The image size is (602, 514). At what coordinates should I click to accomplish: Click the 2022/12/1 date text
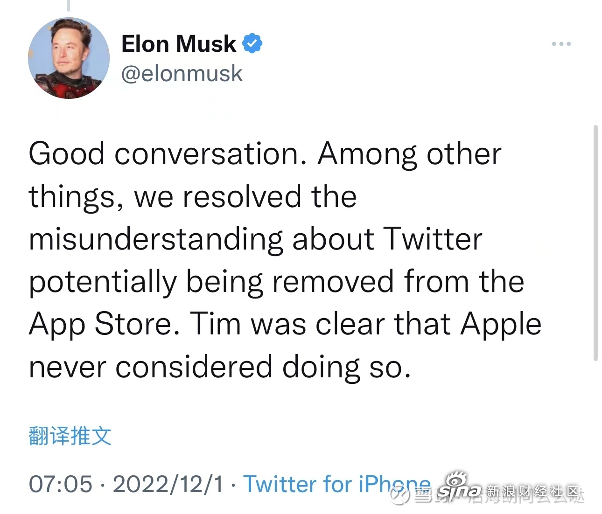click(168, 484)
